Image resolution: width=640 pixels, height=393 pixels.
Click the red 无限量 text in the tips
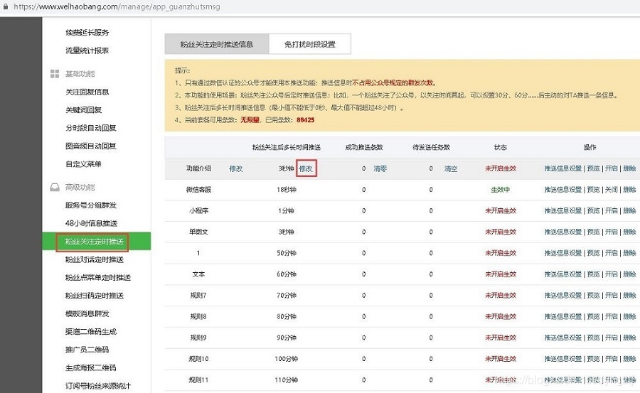coord(250,120)
